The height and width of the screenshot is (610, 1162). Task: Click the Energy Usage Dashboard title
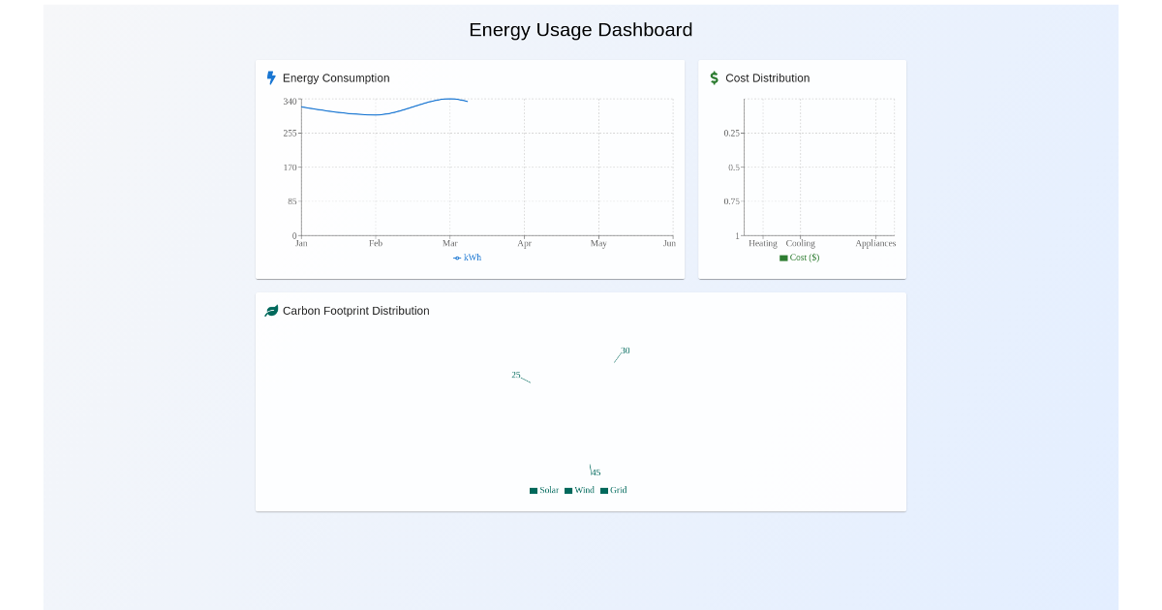click(x=580, y=30)
